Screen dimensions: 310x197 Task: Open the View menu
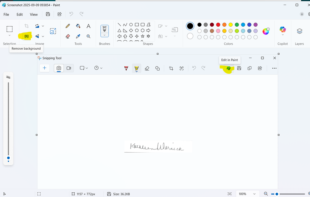[x=34, y=14]
